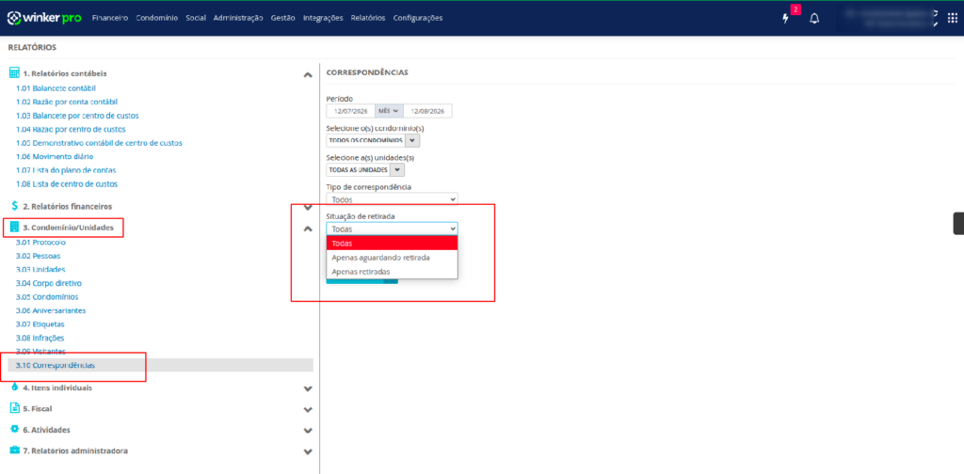Image resolution: width=964 pixels, height=474 pixels.
Task: Click the briefcase icon of Relatórios administradora
Action: click(15, 450)
